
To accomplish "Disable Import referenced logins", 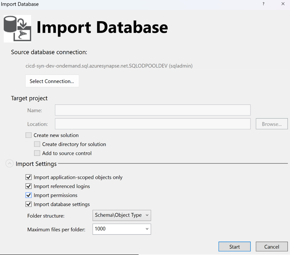I will (x=29, y=187).
